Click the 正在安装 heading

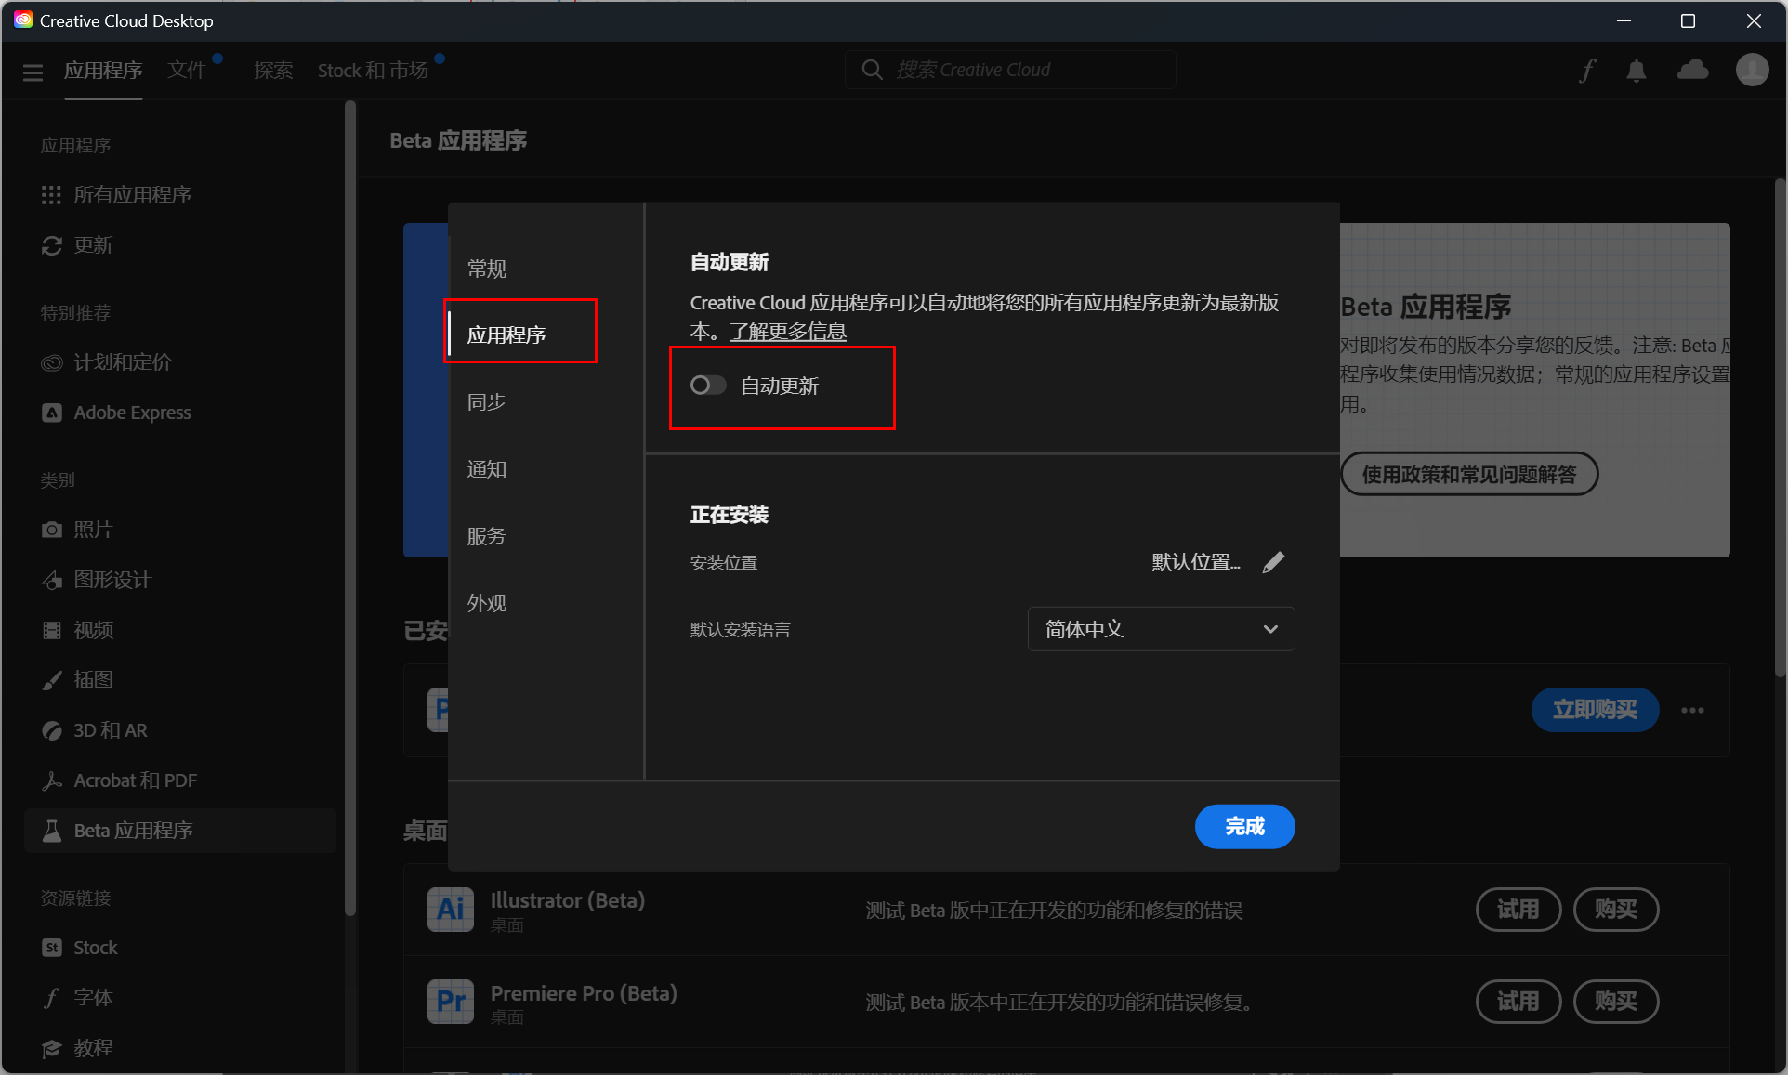(730, 515)
